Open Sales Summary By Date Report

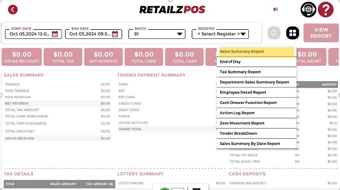[x=256, y=143]
